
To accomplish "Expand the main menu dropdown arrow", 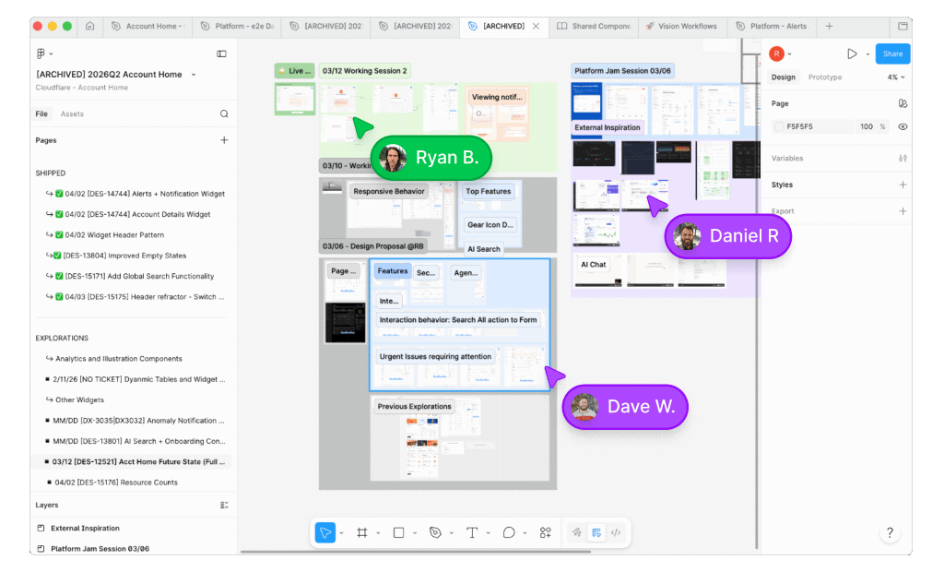I will tap(52, 54).
